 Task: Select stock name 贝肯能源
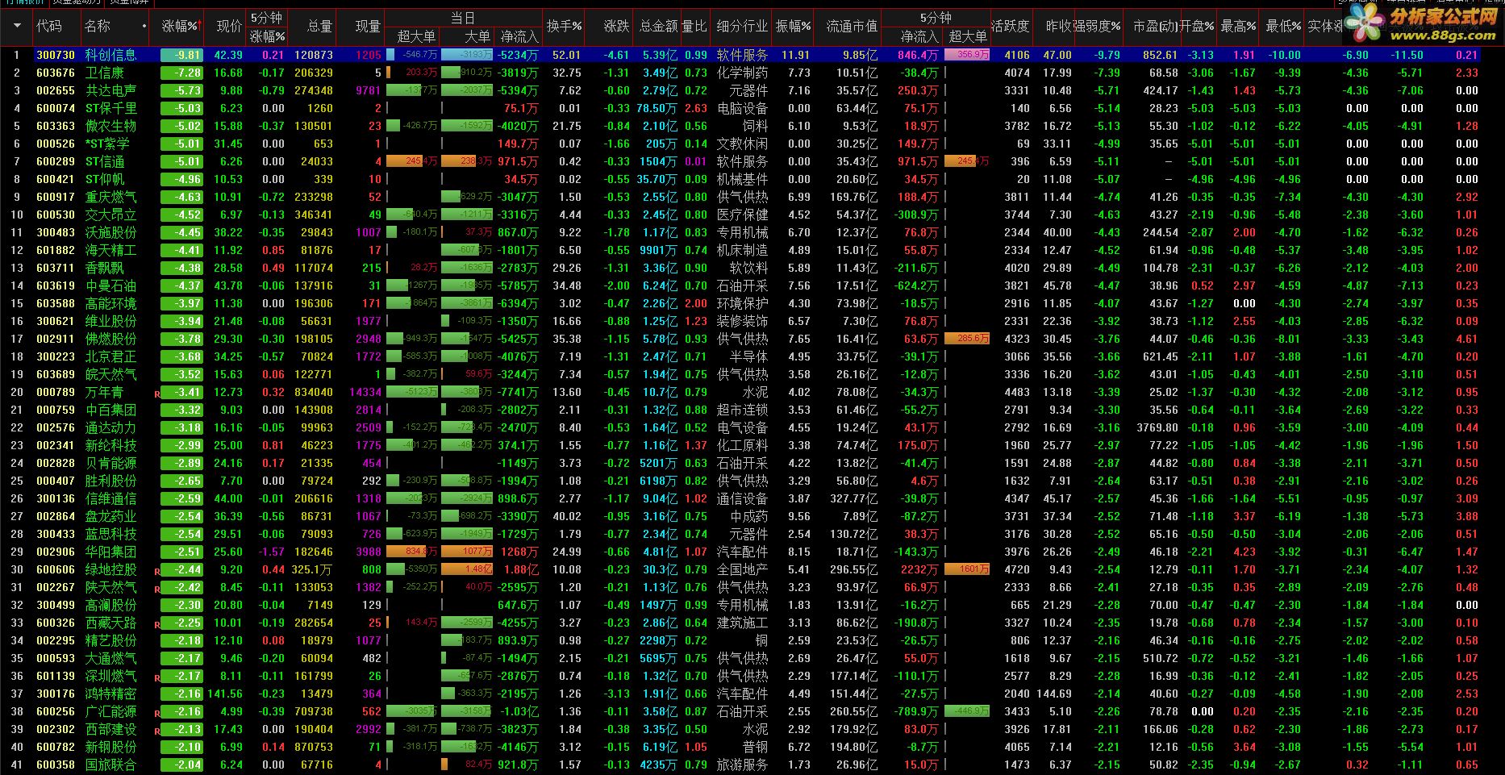[110, 463]
